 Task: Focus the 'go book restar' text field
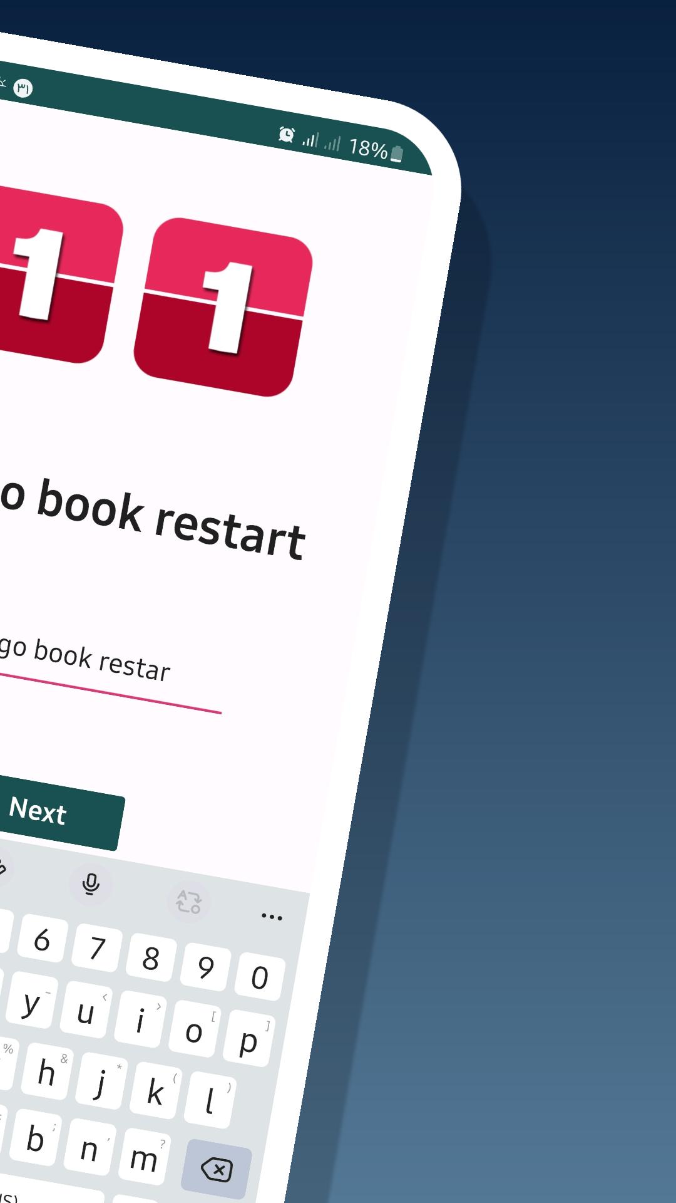tap(110, 670)
